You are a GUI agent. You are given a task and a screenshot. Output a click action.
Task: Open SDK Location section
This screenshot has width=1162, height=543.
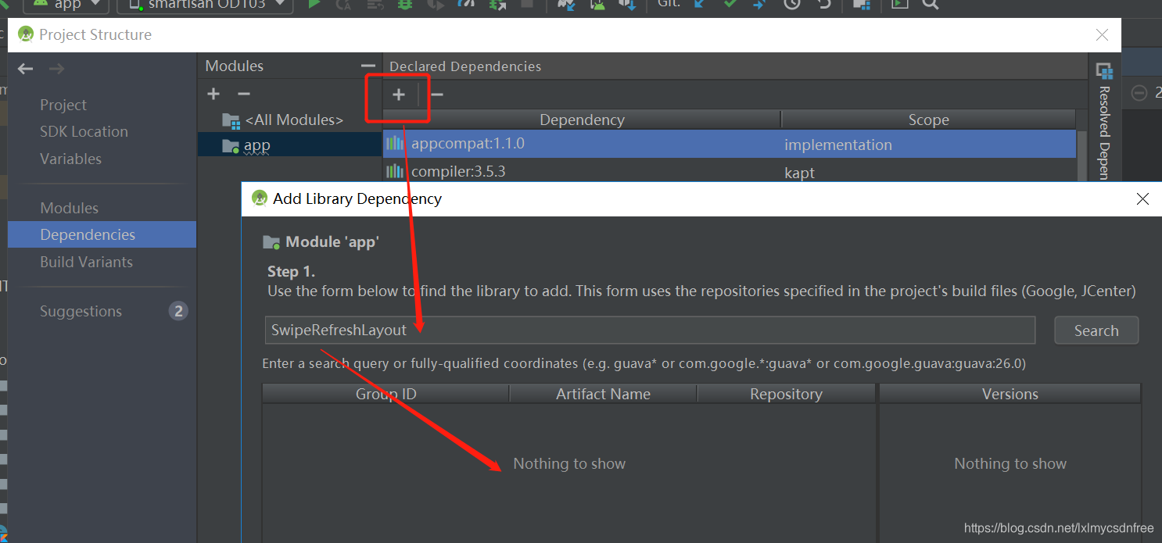[84, 131]
